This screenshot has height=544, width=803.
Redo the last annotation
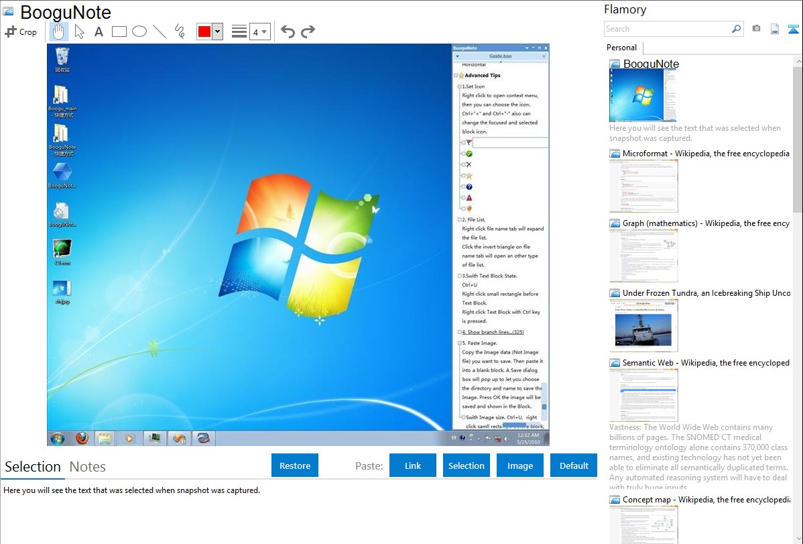tap(308, 32)
